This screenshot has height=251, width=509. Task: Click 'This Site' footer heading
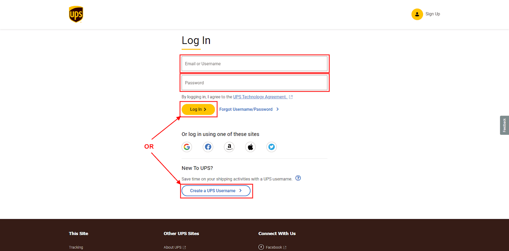[x=79, y=234]
